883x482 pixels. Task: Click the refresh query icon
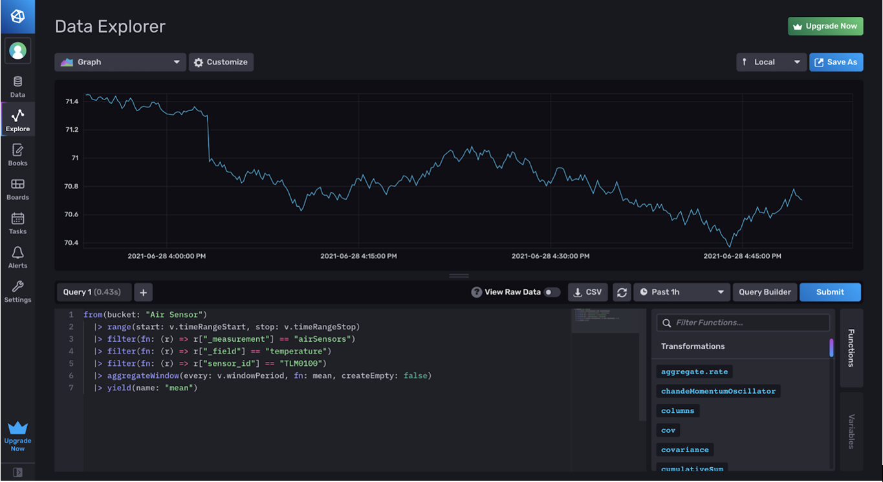(622, 292)
